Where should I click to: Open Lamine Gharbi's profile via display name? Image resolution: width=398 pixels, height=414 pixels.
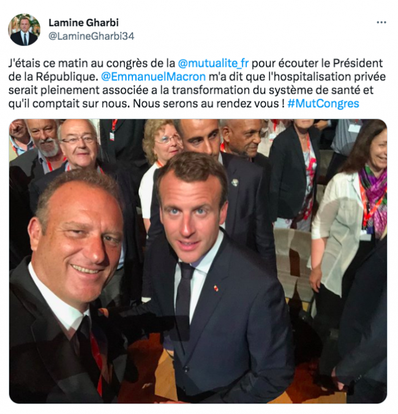tap(83, 23)
